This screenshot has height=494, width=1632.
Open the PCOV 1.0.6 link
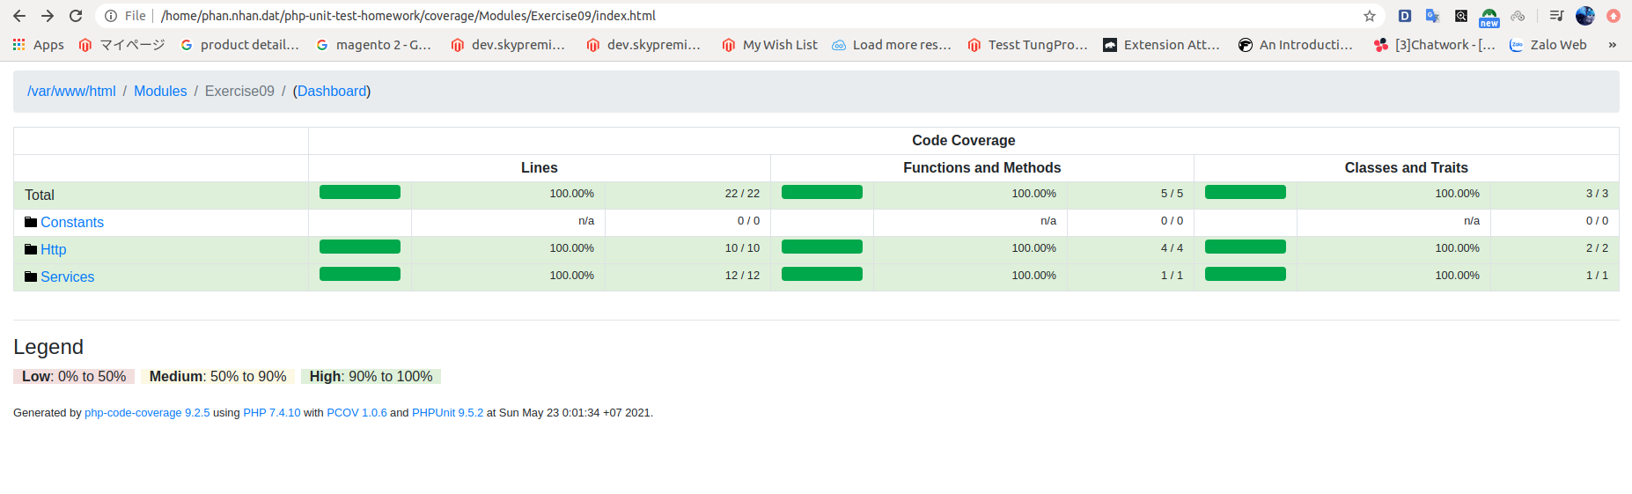[x=357, y=413]
